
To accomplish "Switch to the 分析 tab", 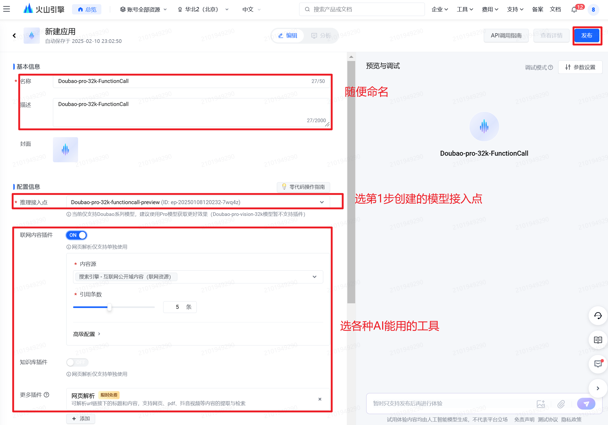I will pos(321,35).
